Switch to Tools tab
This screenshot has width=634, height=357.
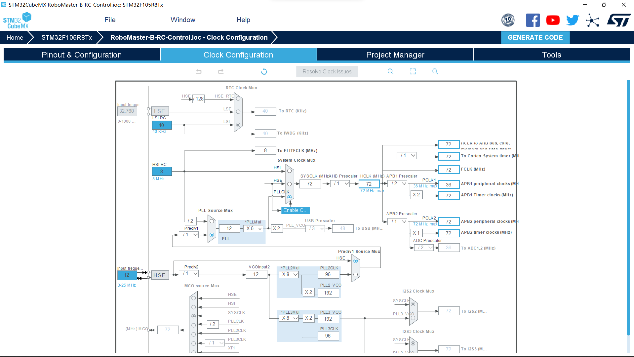(x=551, y=55)
